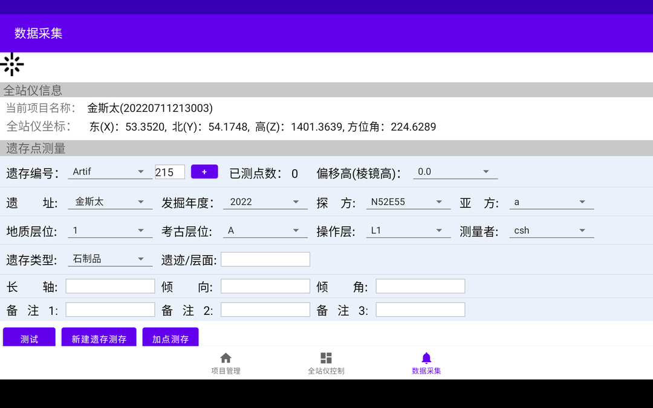Viewport: 653px width, 408px height.
Task: Click the 测试 button
Action: tap(29, 337)
